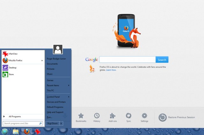Open Games from Start menu
The width and height of the screenshot is (204, 135).
50,80
